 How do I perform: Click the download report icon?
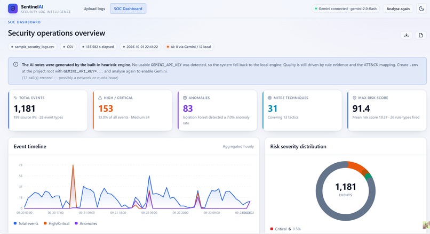coord(407,35)
